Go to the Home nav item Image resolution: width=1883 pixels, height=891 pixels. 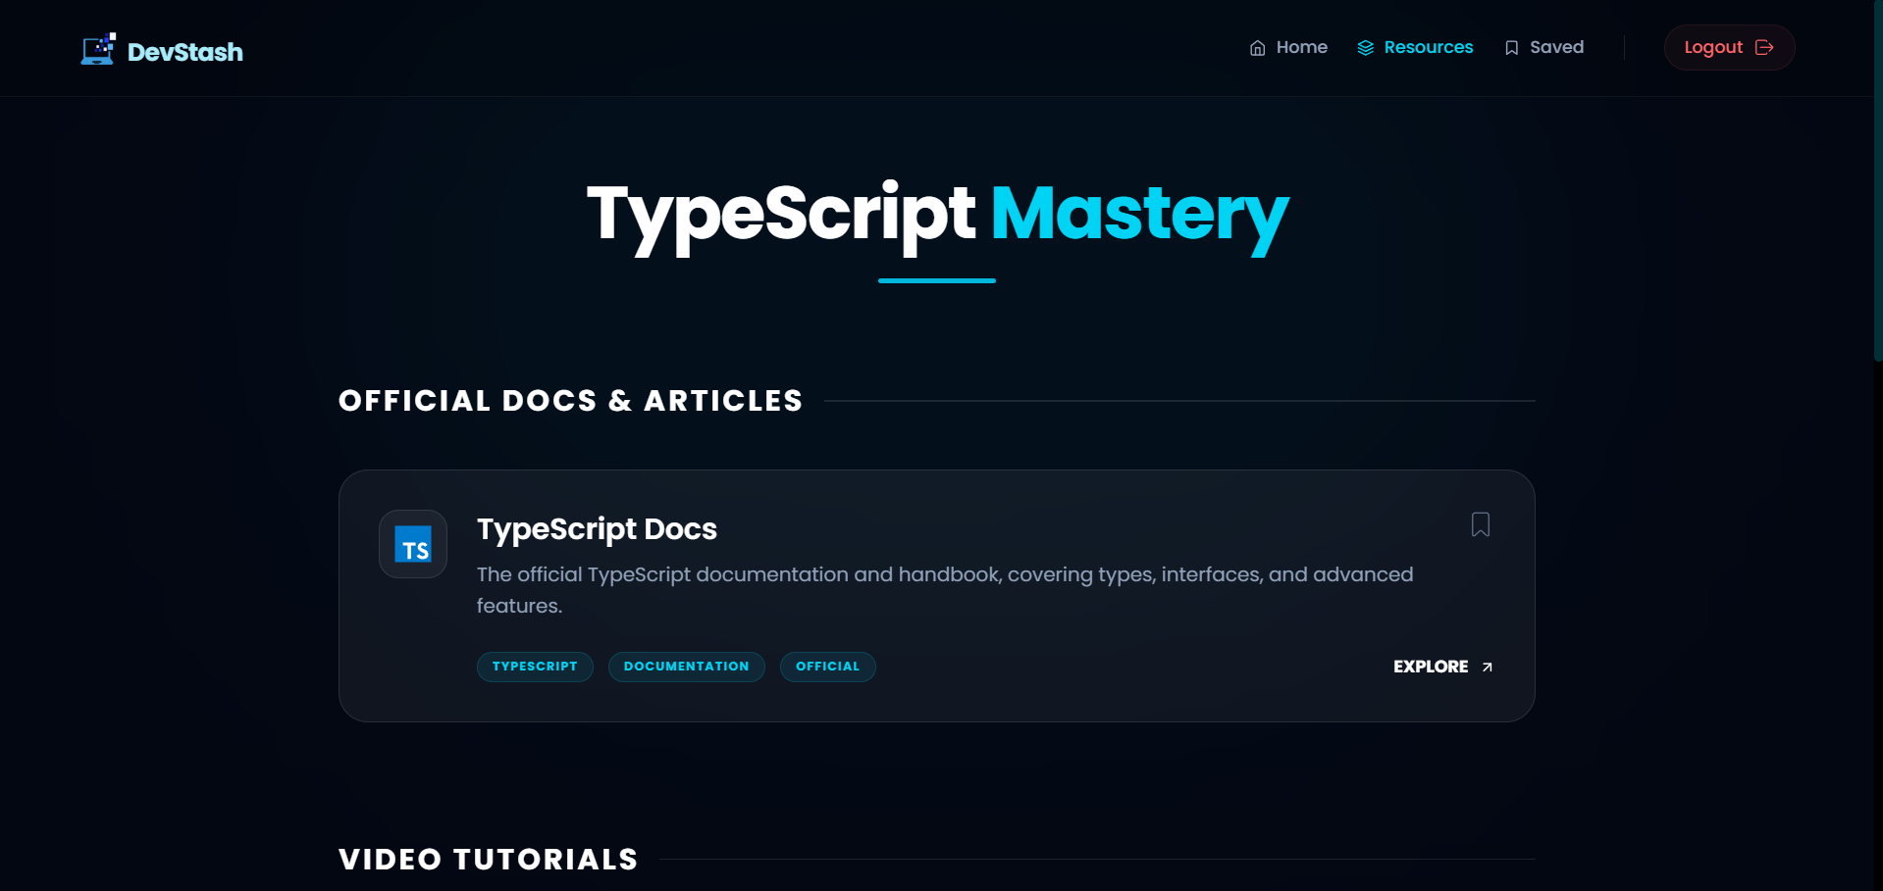point(1288,47)
